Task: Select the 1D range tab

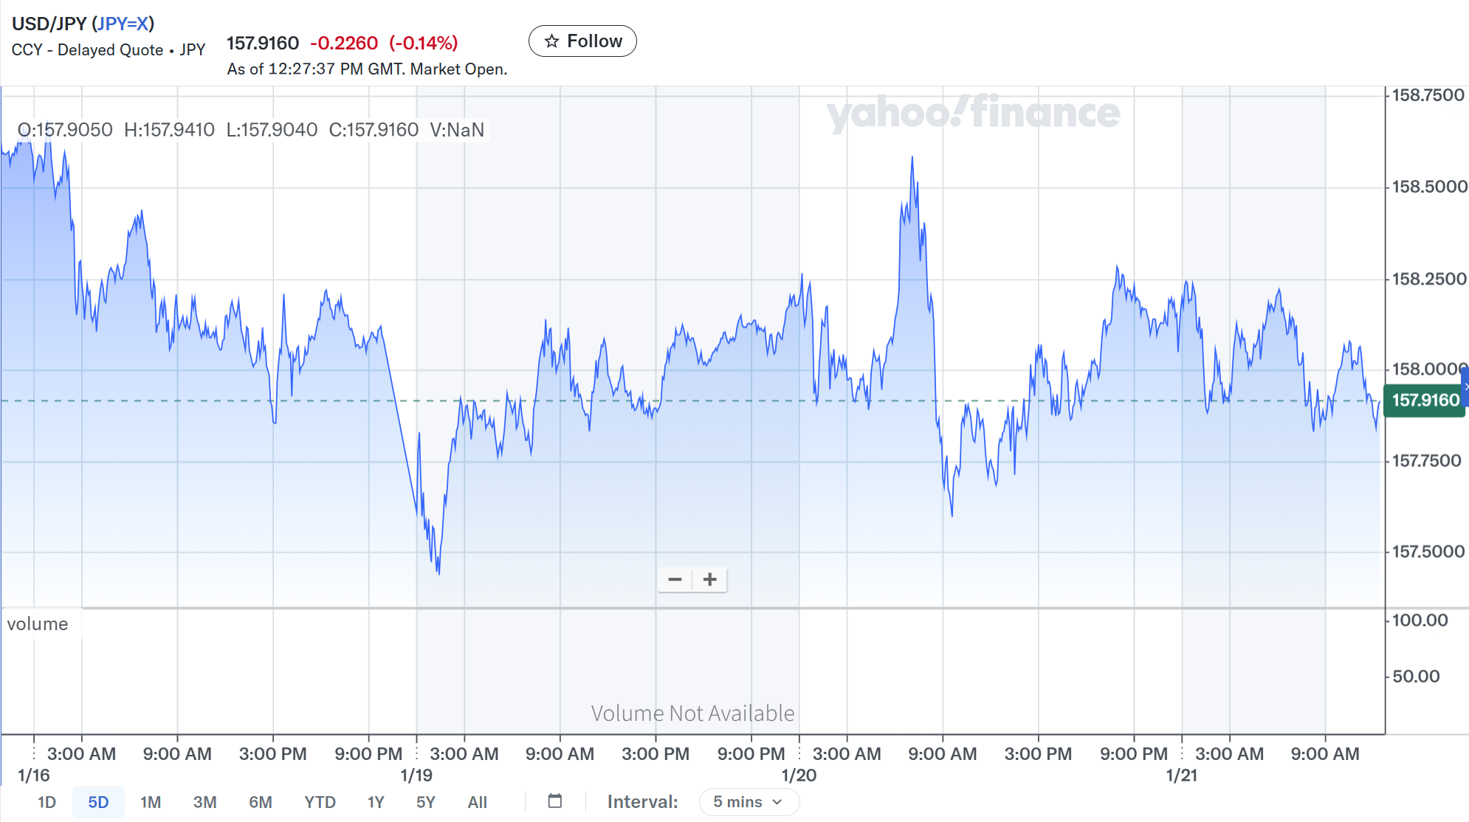Action: pyautogui.click(x=47, y=802)
